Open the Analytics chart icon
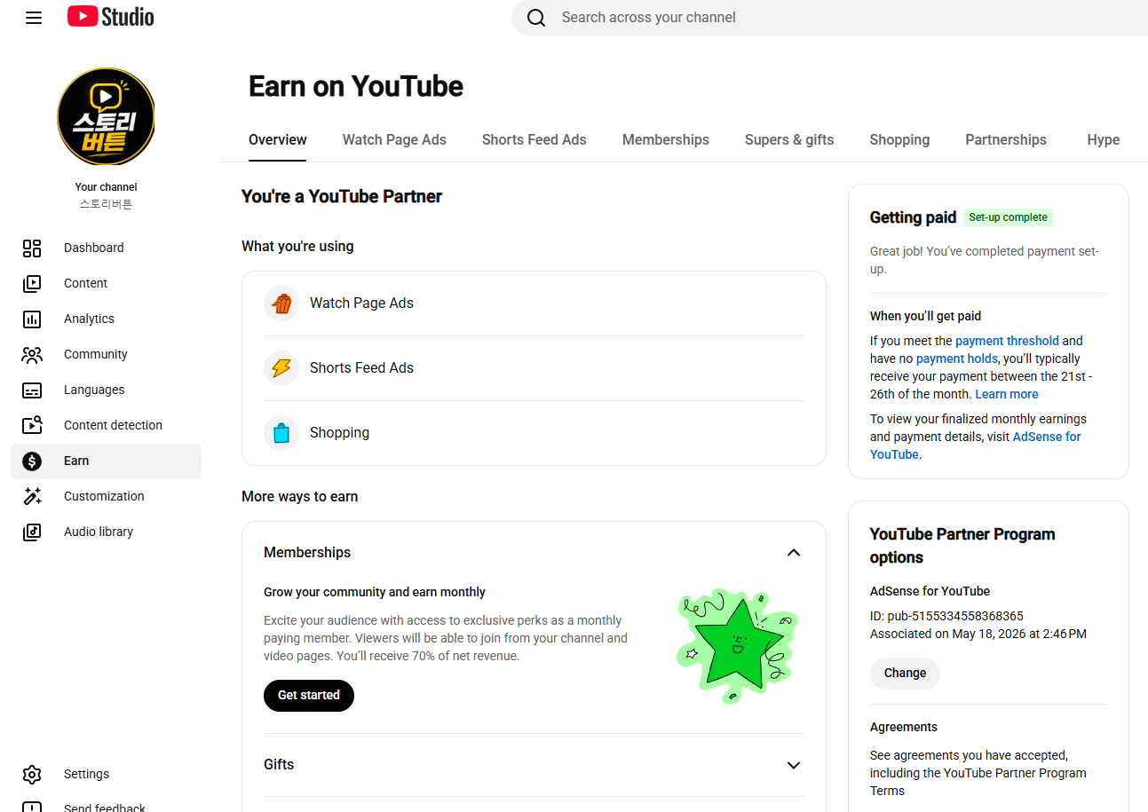1148x812 pixels. click(x=32, y=319)
